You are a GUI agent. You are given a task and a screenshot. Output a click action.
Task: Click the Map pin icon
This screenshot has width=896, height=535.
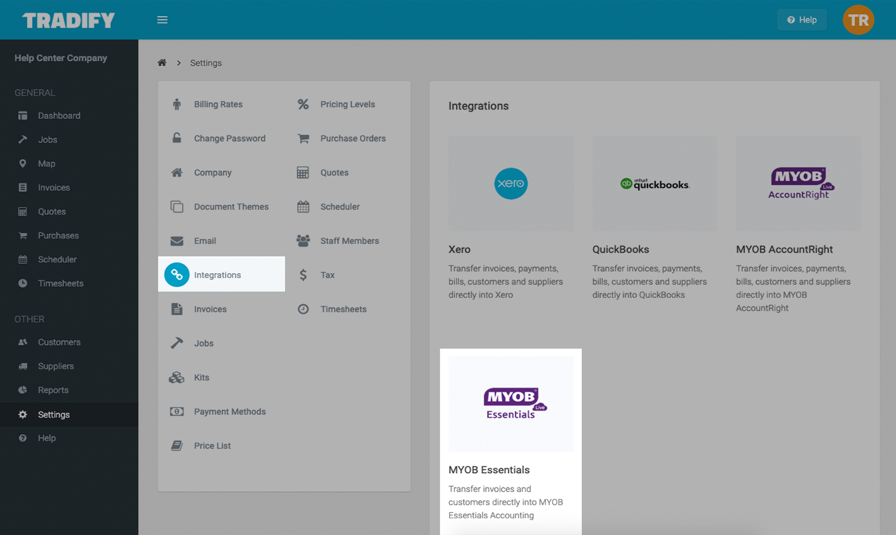(x=23, y=163)
